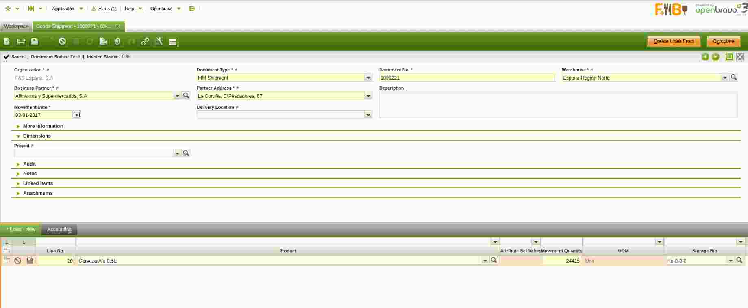The height and width of the screenshot is (308, 748).
Task: Save the line row with disk icon
Action: point(30,261)
